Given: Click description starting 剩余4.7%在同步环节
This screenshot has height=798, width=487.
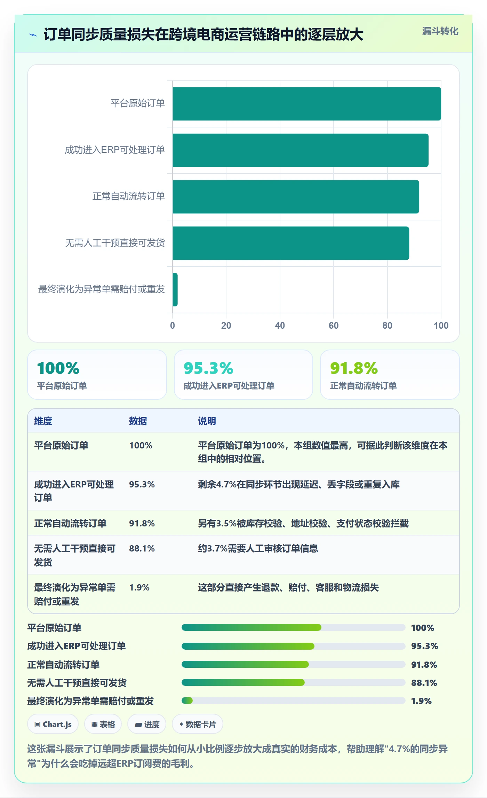Looking at the screenshot, I should pyautogui.click(x=299, y=484).
